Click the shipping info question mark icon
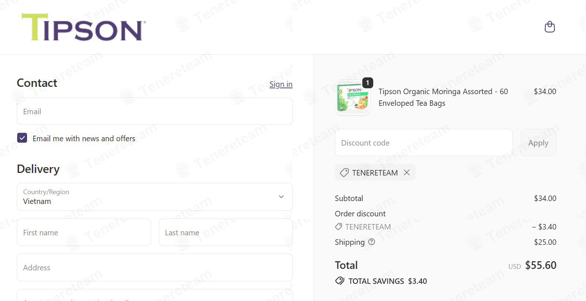Image resolution: width=586 pixels, height=301 pixels. click(x=372, y=242)
